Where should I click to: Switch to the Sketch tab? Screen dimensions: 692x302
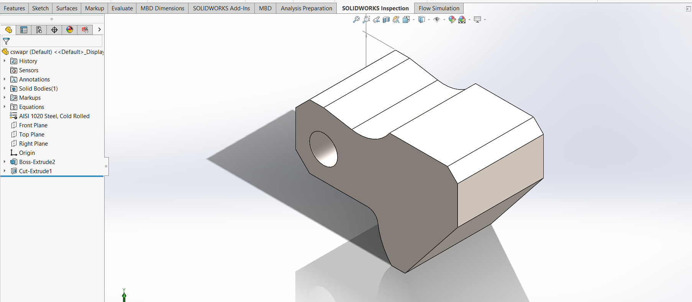coord(40,8)
